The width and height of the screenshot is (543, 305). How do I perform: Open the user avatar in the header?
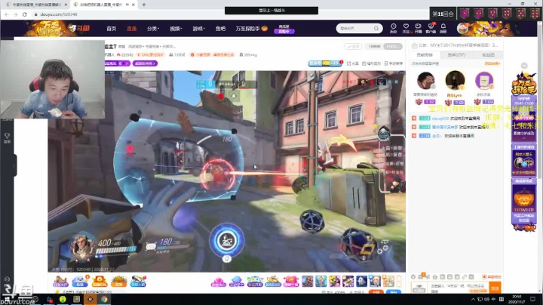pos(462,29)
